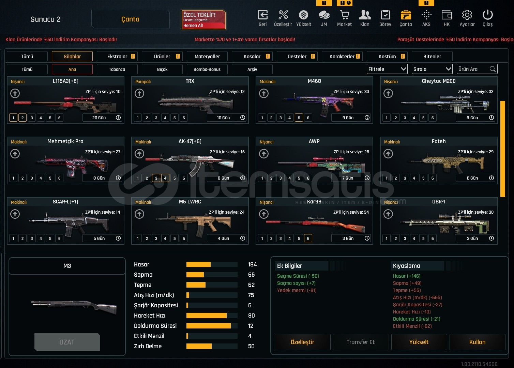Click upgrade arrow icon on AWP card
514x368 pixels.
tap(264, 154)
